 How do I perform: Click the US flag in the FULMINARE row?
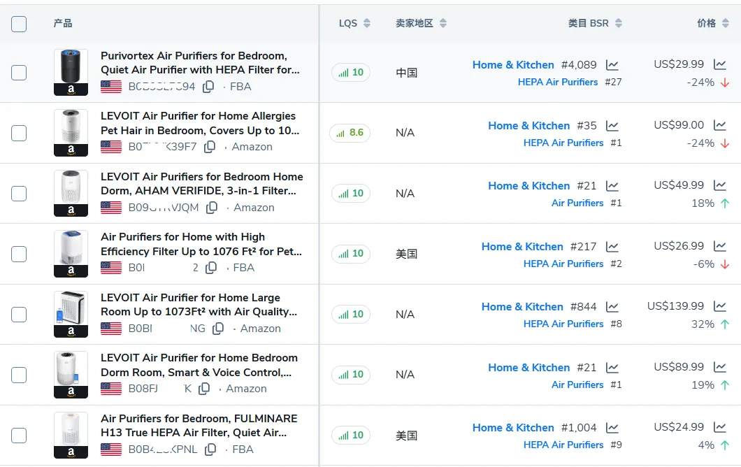[111, 450]
